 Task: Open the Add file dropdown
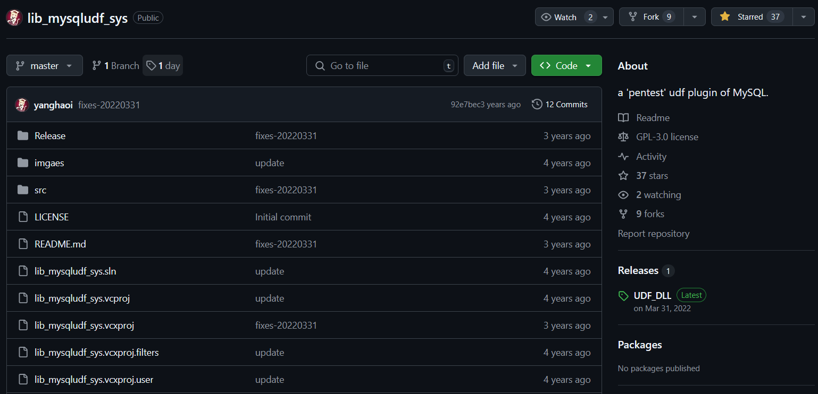click(x=495, y=65)
